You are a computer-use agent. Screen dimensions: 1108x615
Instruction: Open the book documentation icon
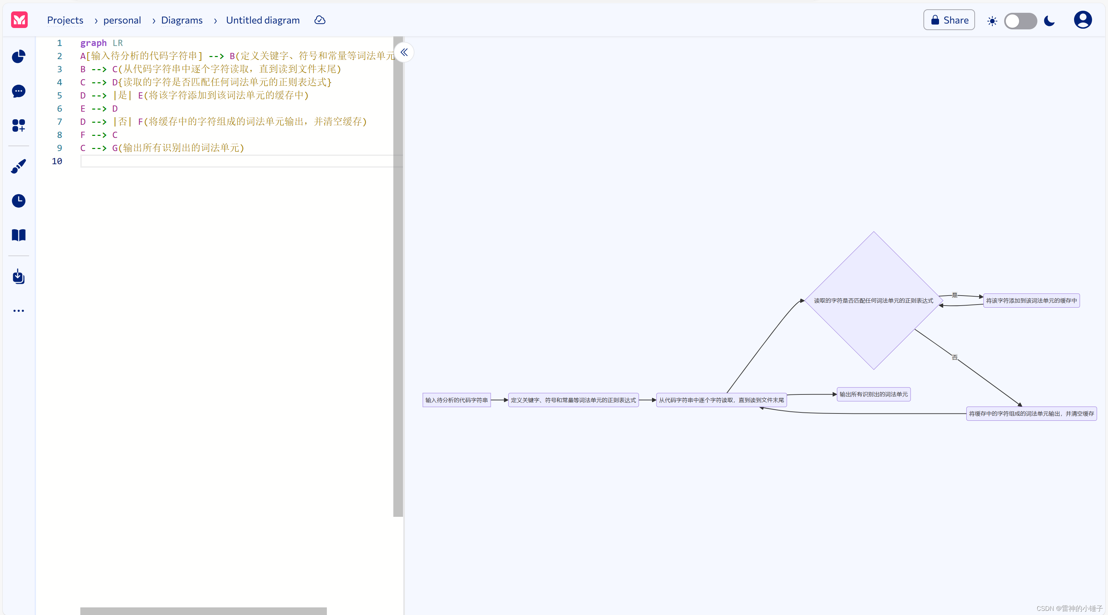(18, 235)
